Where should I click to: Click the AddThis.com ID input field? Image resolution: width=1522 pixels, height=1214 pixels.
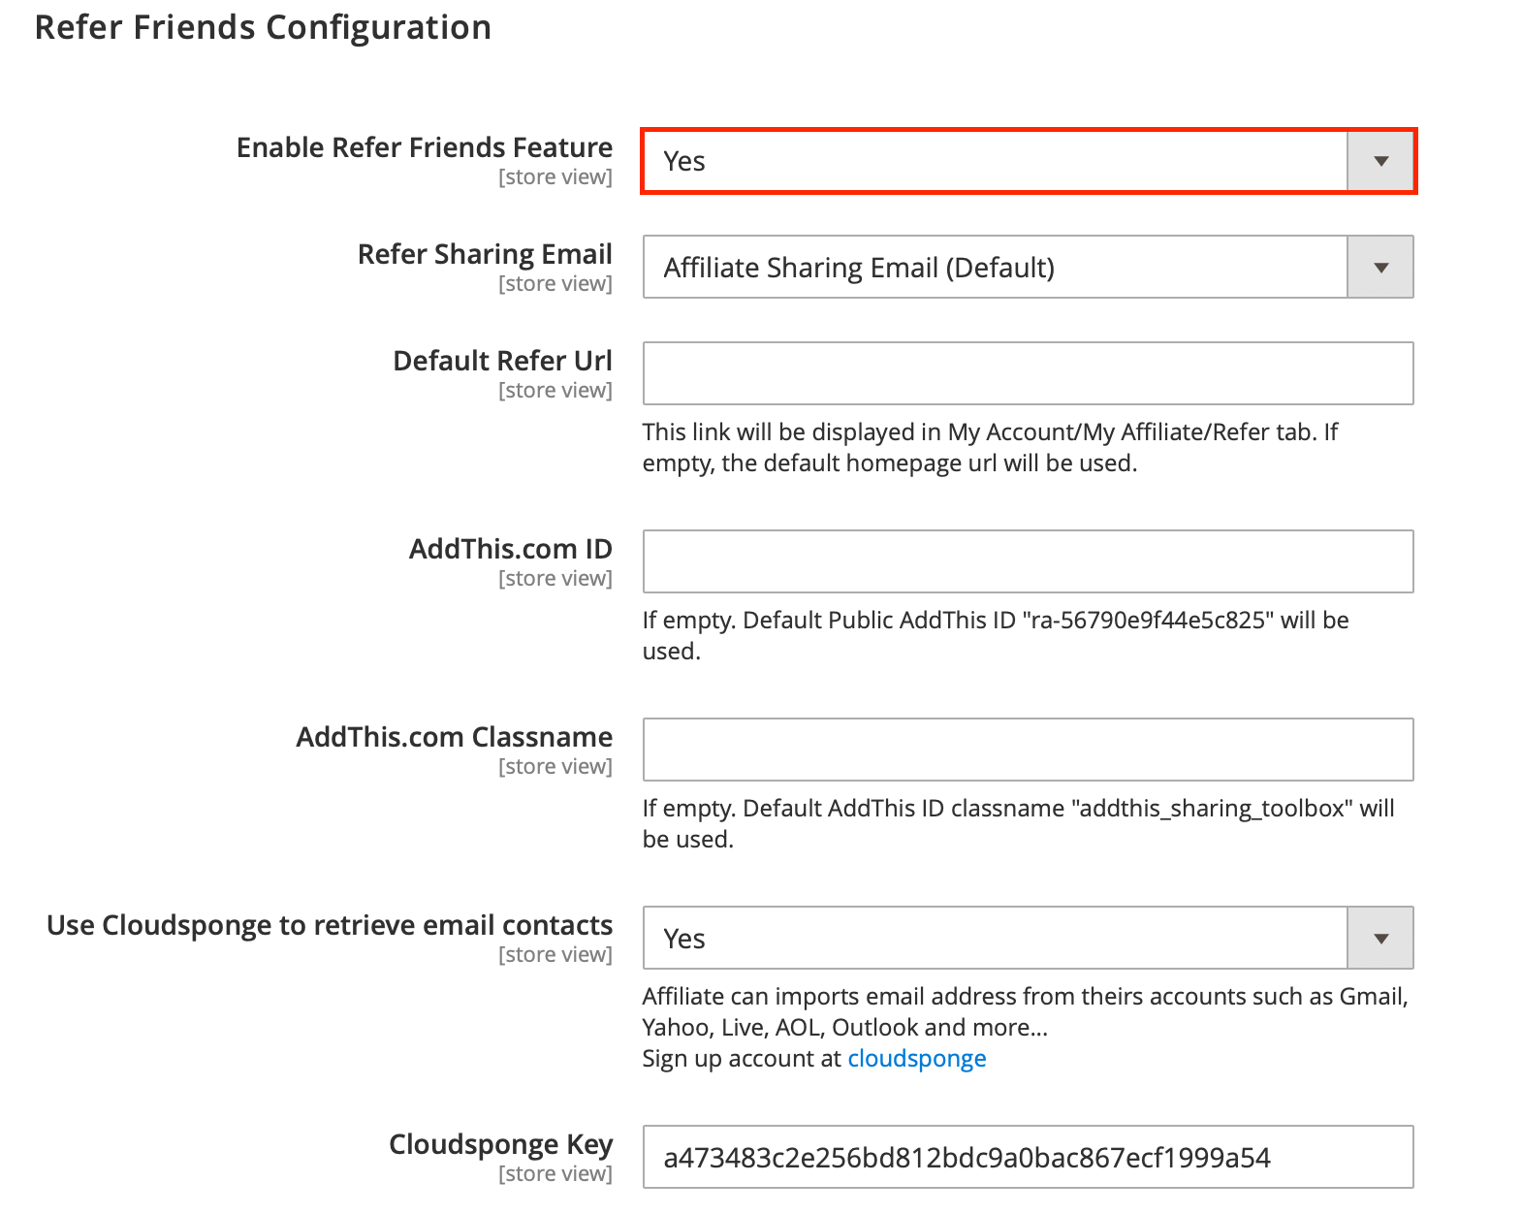coord(1028,560)
